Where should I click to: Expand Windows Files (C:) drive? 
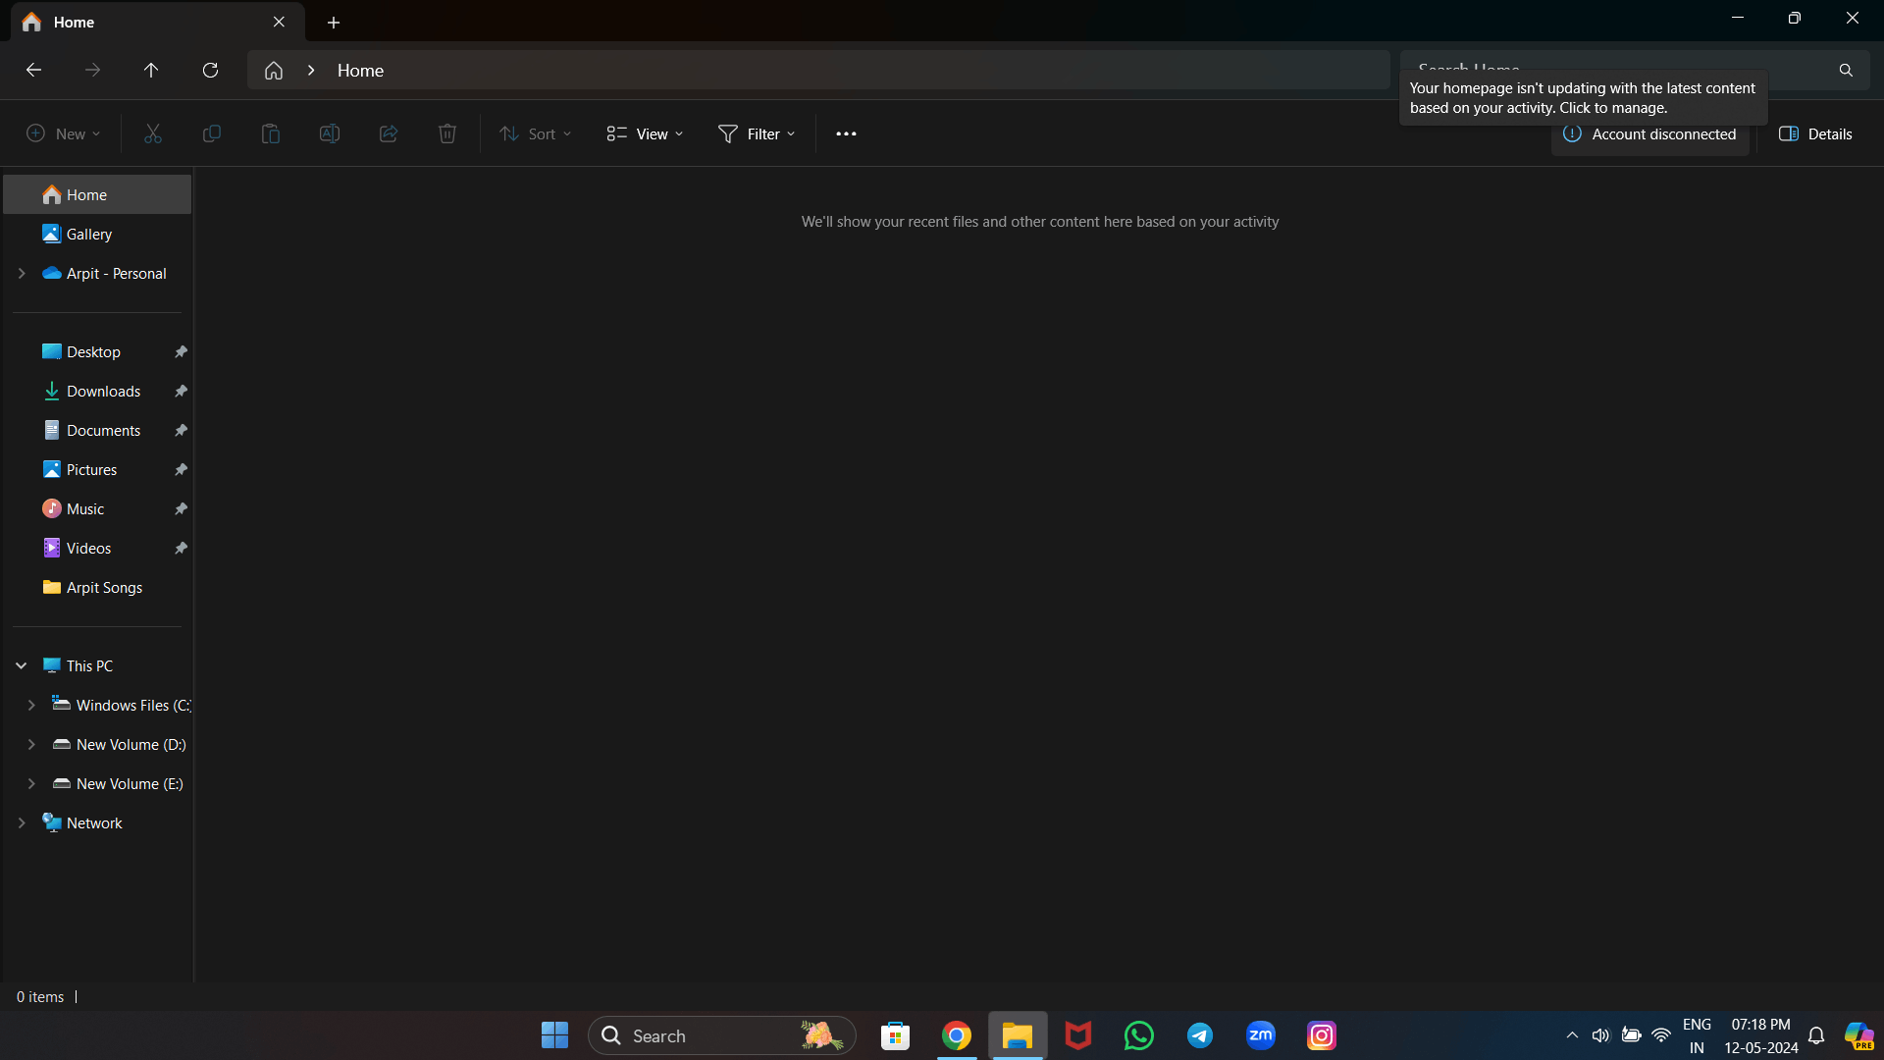tap(31, 705)
